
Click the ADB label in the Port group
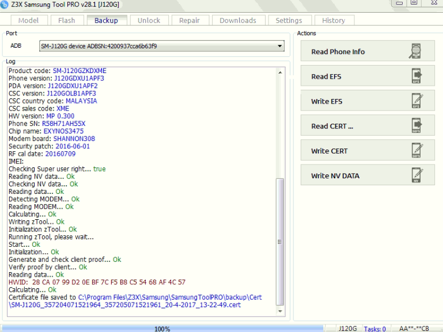pyautogui.click(x=16, y=45)
